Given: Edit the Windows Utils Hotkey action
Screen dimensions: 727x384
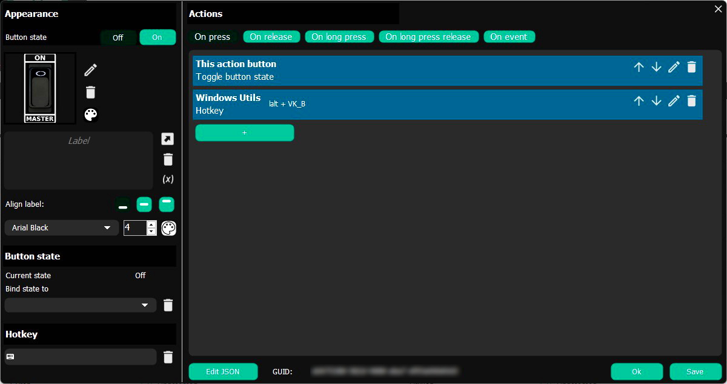Looking at the screenshot, I should pos(674,101).
